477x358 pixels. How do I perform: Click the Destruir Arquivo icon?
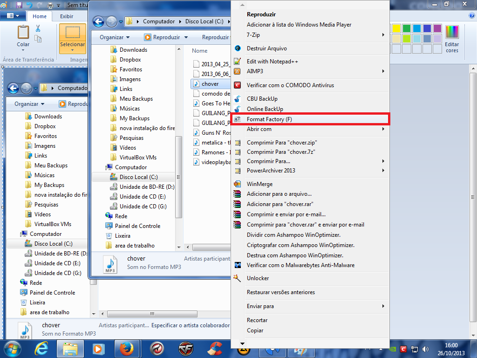tap(238, 48)
